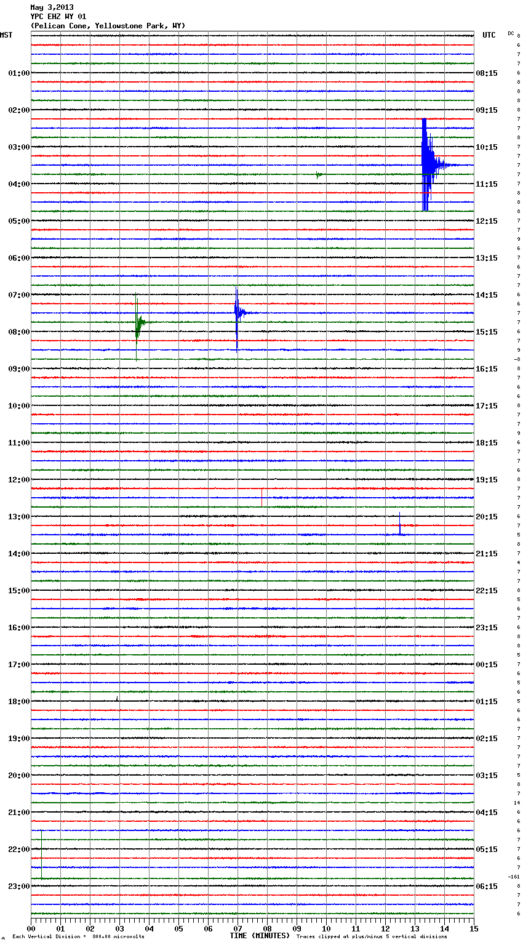Click the large clipped blue earthquake trace
523x945 pixels.
pos(428,164)
